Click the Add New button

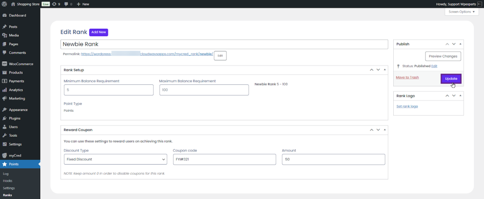coord(98,32)
